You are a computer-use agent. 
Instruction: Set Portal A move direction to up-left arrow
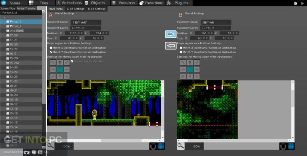click(x=53, y=62)
